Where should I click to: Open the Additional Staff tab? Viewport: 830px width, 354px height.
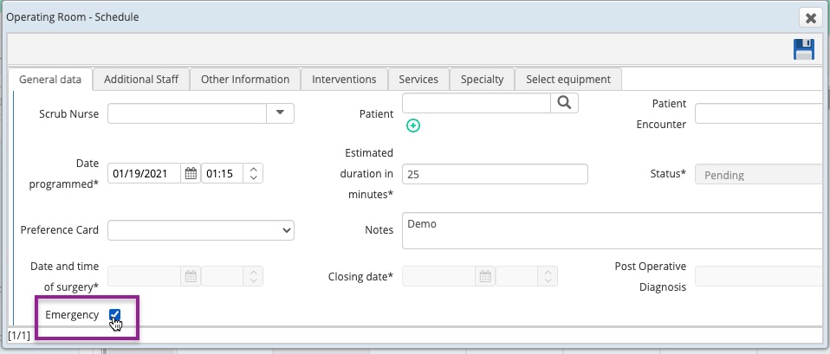tap(141, 80)
